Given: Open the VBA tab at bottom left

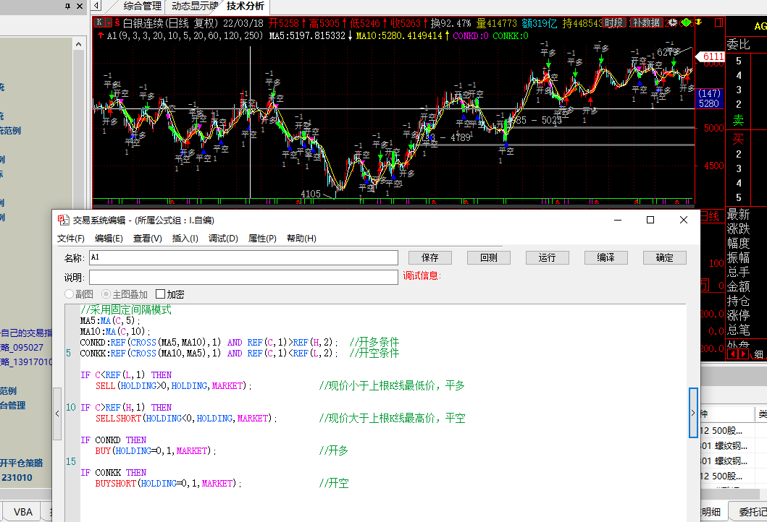Looking at the screenshot, I should pyautogui.click(x=23, y=512).
